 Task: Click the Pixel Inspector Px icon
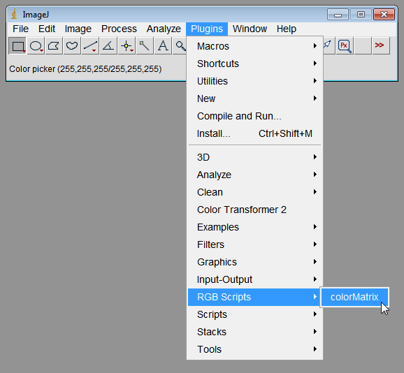click(345, 46)
